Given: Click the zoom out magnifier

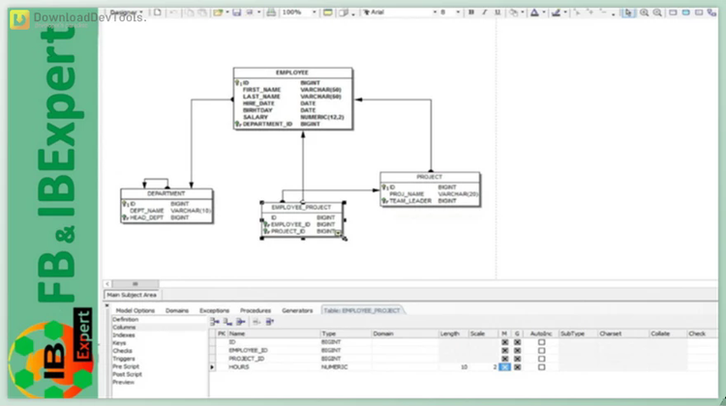Looking at the screenshot, I should point(657,13).
